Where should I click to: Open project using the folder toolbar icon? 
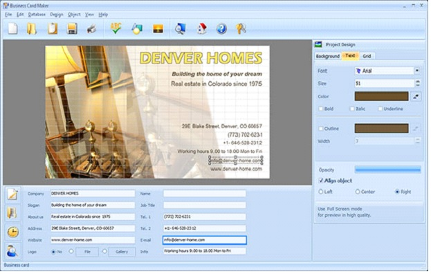(x=32, y=29)
